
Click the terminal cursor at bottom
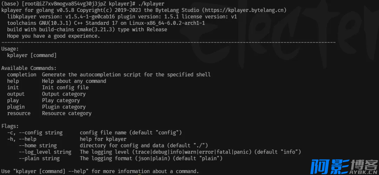point(139,174)
